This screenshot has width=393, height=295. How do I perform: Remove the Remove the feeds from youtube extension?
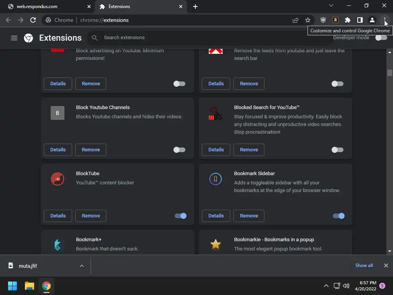[x=249, y=84]
